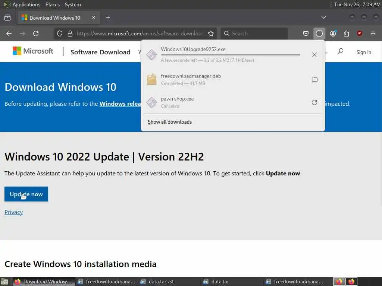Open the Pocket save icon
The image size is (382, 286).
[x=306, y=34]
